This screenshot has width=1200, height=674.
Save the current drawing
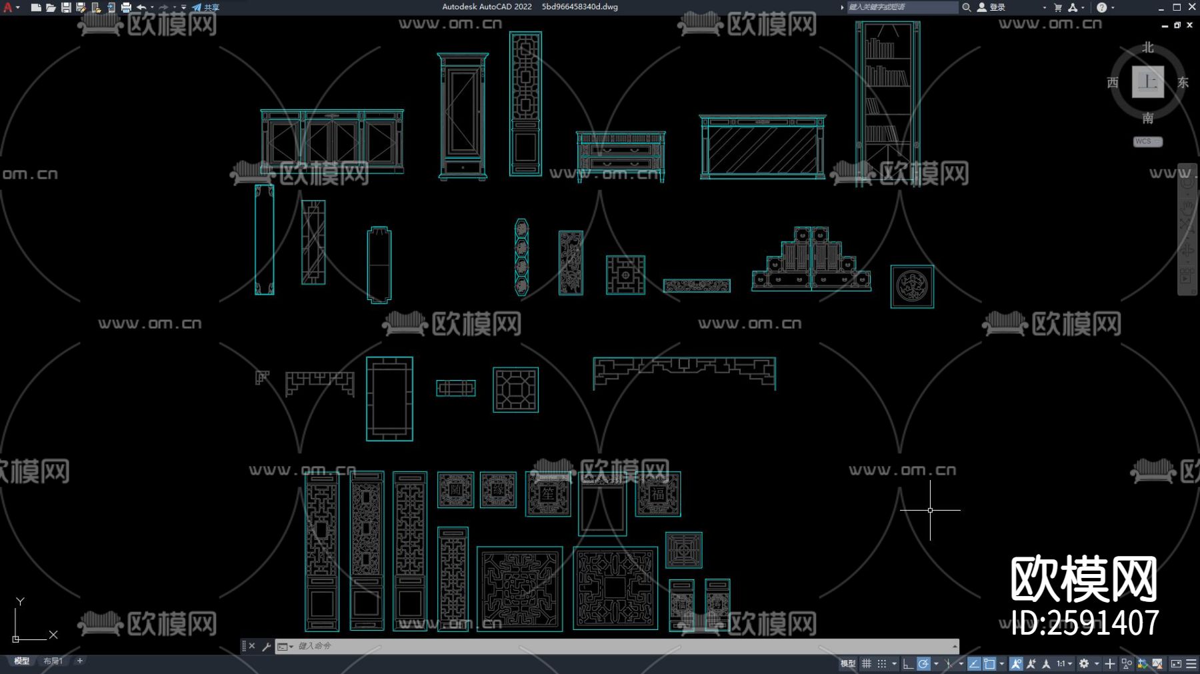click(66, 7)
